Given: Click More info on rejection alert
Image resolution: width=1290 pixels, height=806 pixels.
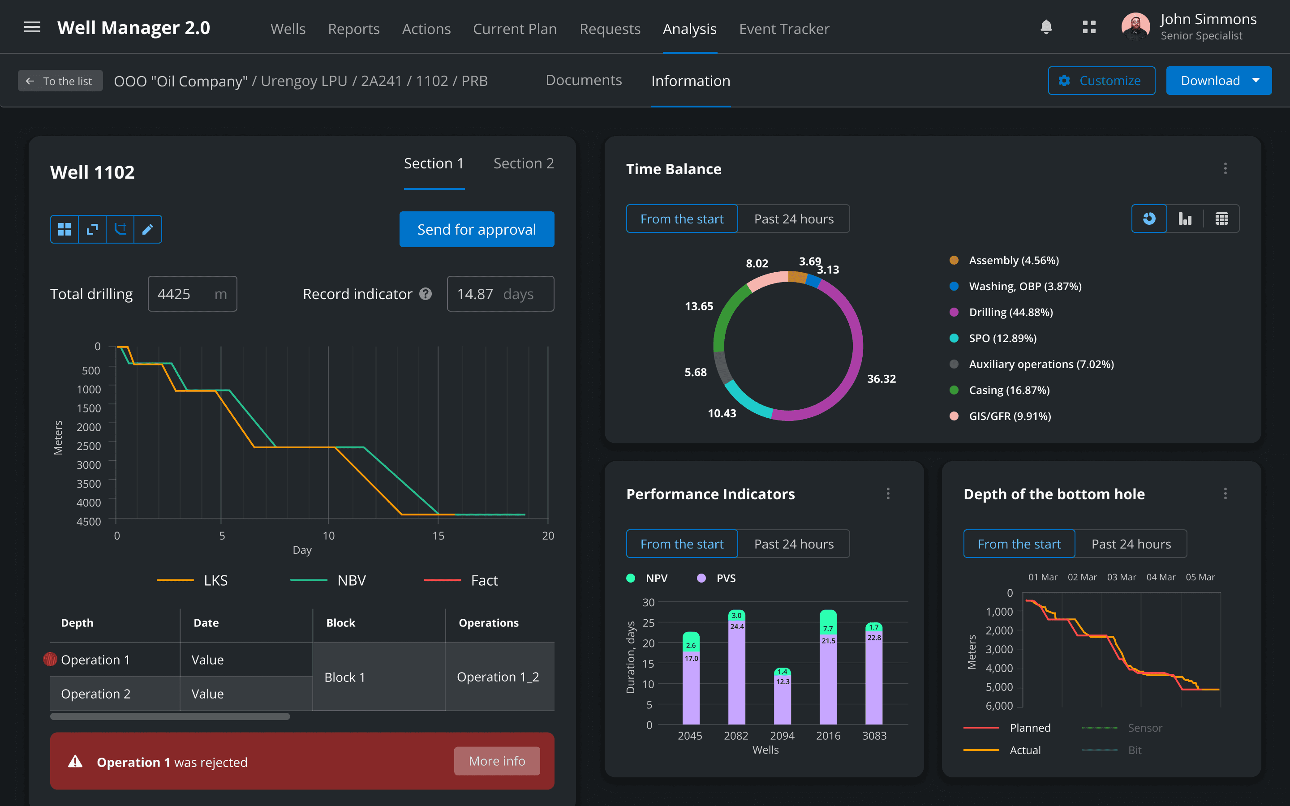Looking at the screenshot, I should [496, 761].
